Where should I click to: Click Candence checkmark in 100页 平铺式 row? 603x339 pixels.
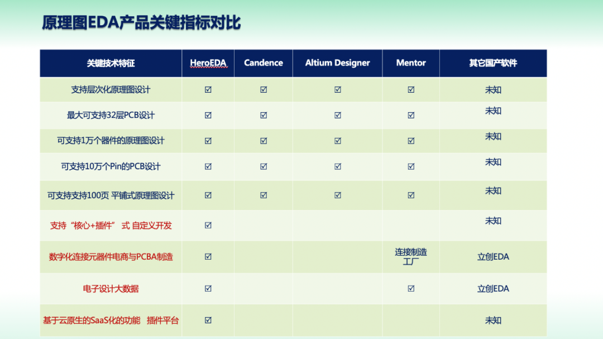(x=264, y=195)
